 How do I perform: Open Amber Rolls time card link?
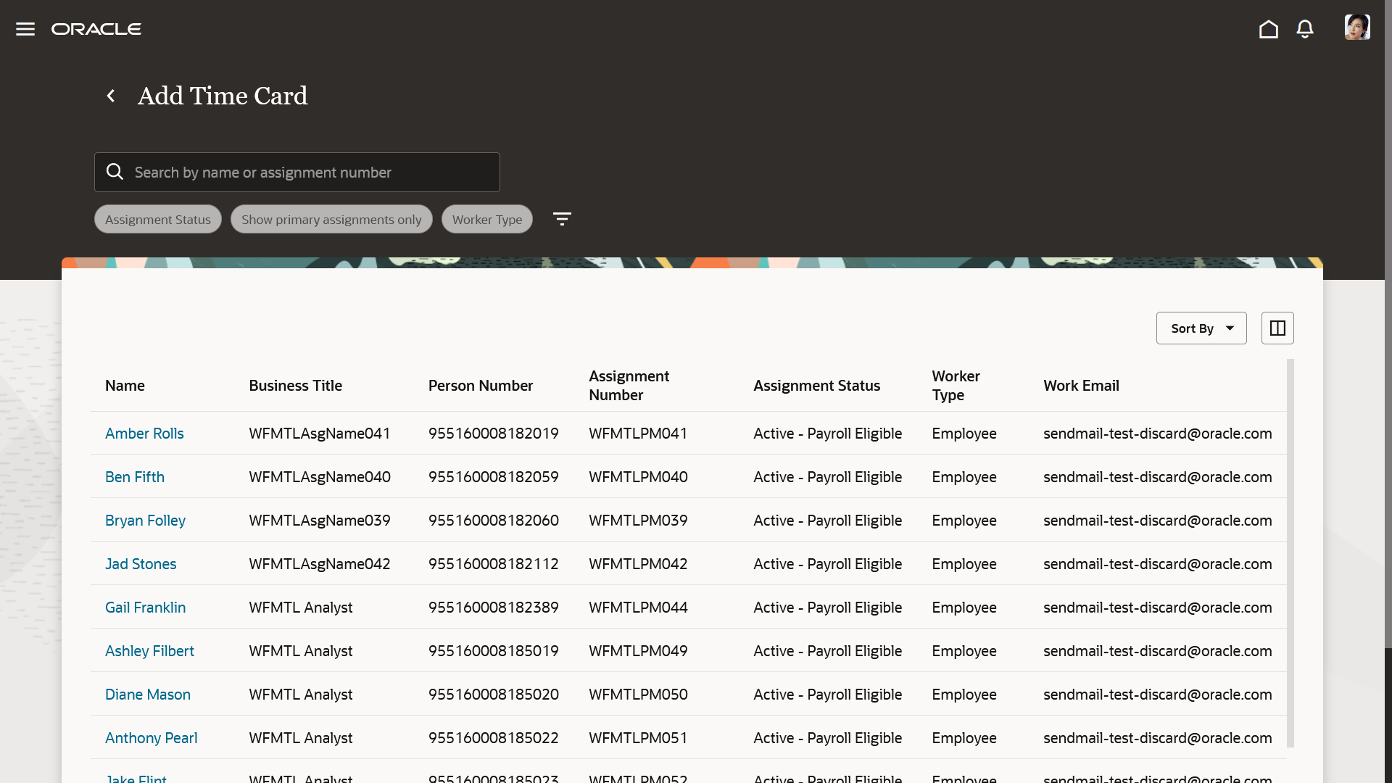coord(144,434)
